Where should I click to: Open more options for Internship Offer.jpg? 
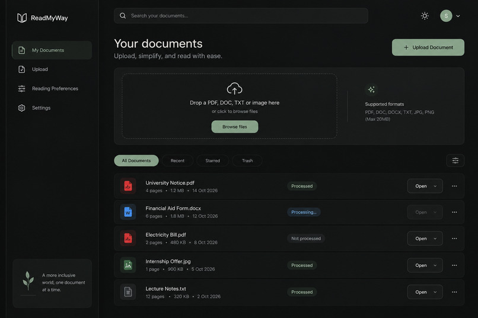[454, 265]
